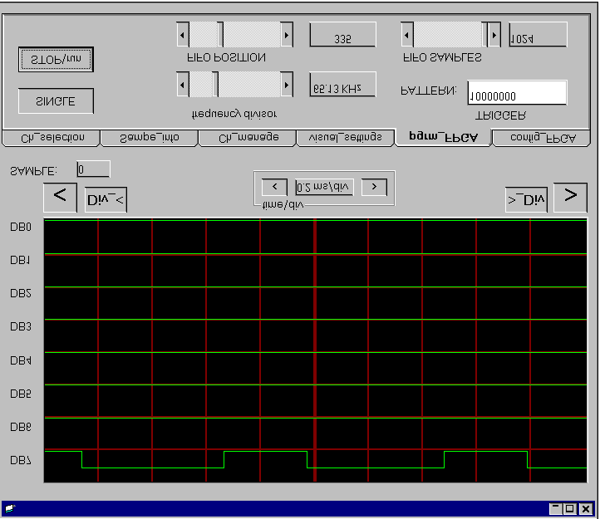Click the 'FIFO SAMPLES' label text

(x=442, y=58)
